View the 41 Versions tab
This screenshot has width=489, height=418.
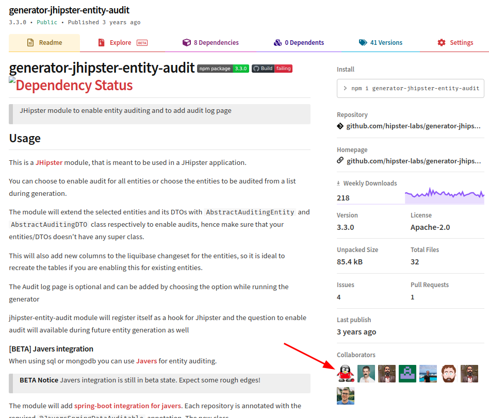pos(381,43)
